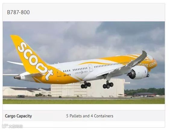The height and width of the screenshot is (130, 170).
Task: Click the mid-cabin door near Dreamliner logo
Action: 90,68
